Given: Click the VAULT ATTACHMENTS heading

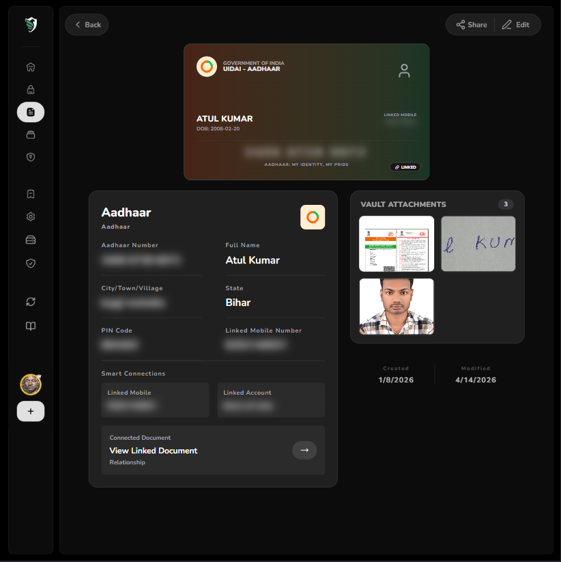Looking at the screenshot, I should click(403, 204).
